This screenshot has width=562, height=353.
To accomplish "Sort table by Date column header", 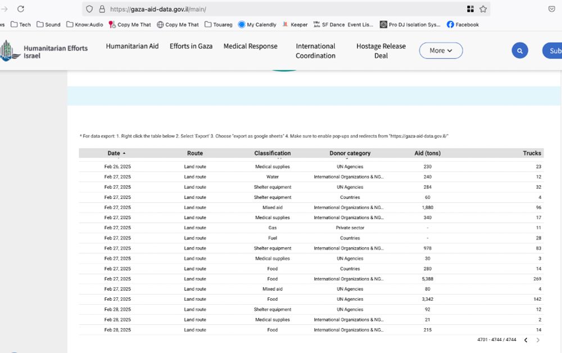I will point(116,153).
